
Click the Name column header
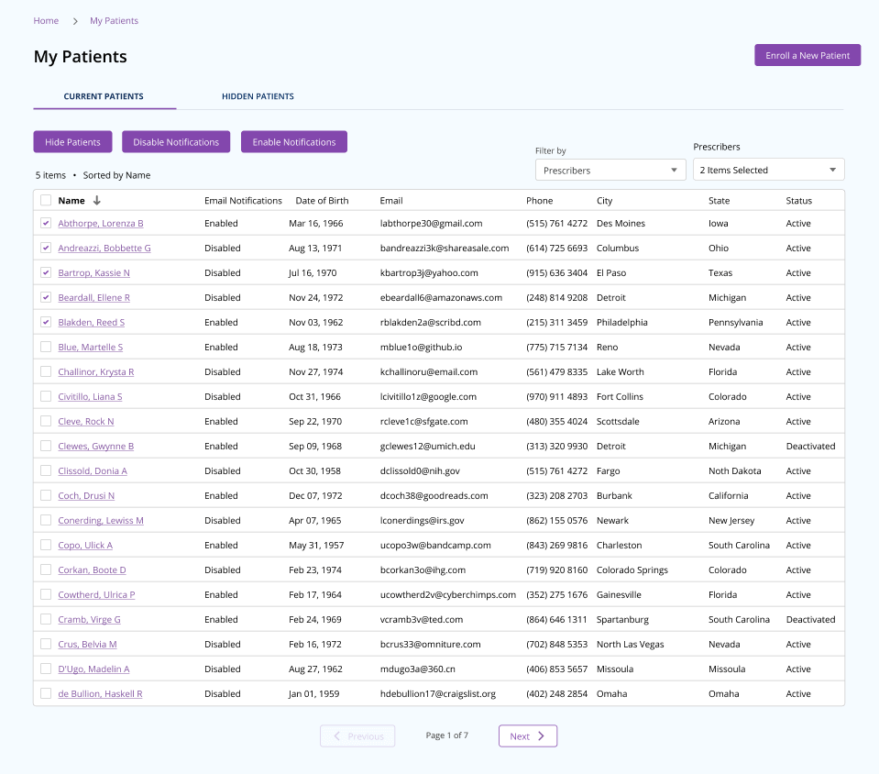click(x=71, y=200)
